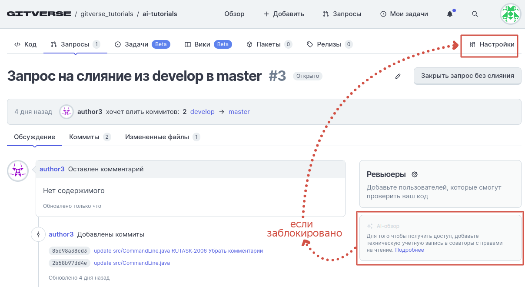The image size is (525, 287).
Task: Click author3's small avatar in the merge info bar
Action: [x=66, y=112]
